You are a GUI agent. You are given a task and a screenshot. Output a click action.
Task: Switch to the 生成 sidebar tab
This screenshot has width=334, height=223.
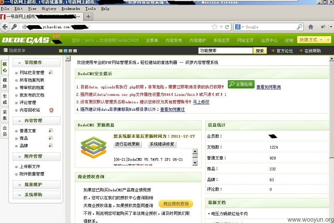tap(5, 99)
